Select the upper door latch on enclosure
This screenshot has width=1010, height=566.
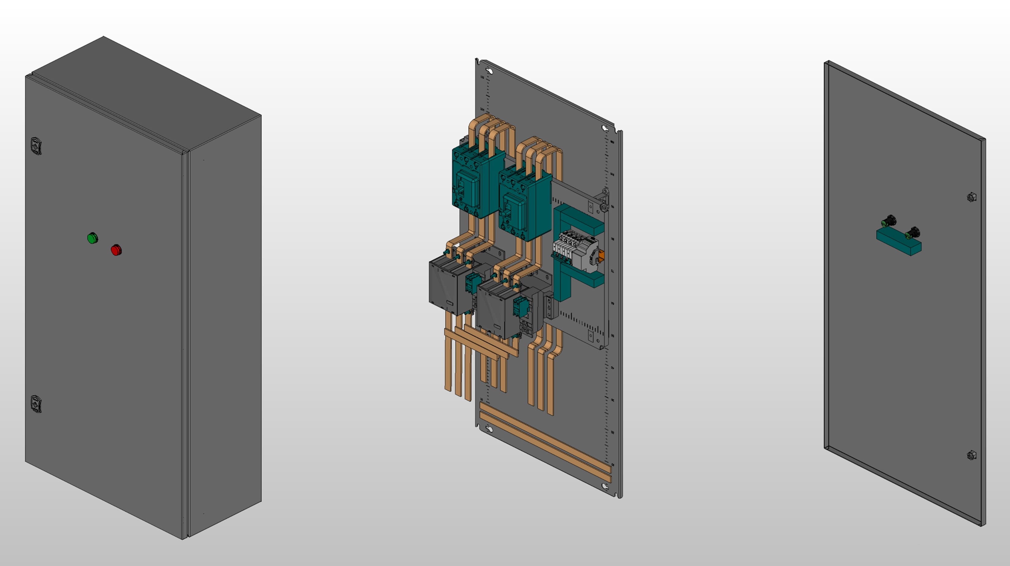(x=36, y=146)
